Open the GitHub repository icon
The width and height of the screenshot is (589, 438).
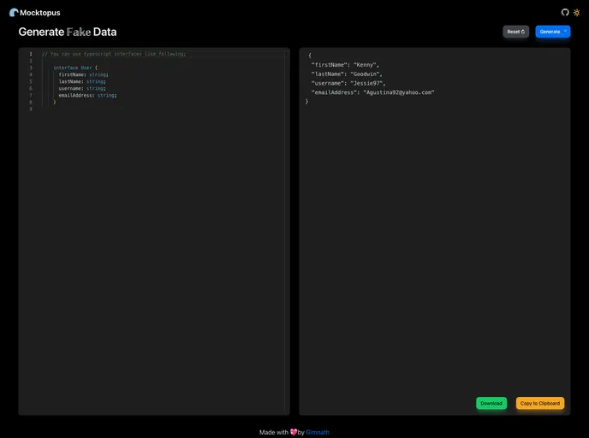[565, 12]
